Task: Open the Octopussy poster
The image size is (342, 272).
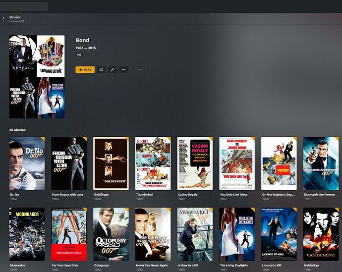Action: click(x=111, y=234)
